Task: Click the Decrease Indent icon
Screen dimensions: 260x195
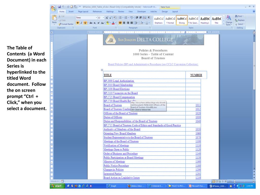Action: tap(137, 18)
